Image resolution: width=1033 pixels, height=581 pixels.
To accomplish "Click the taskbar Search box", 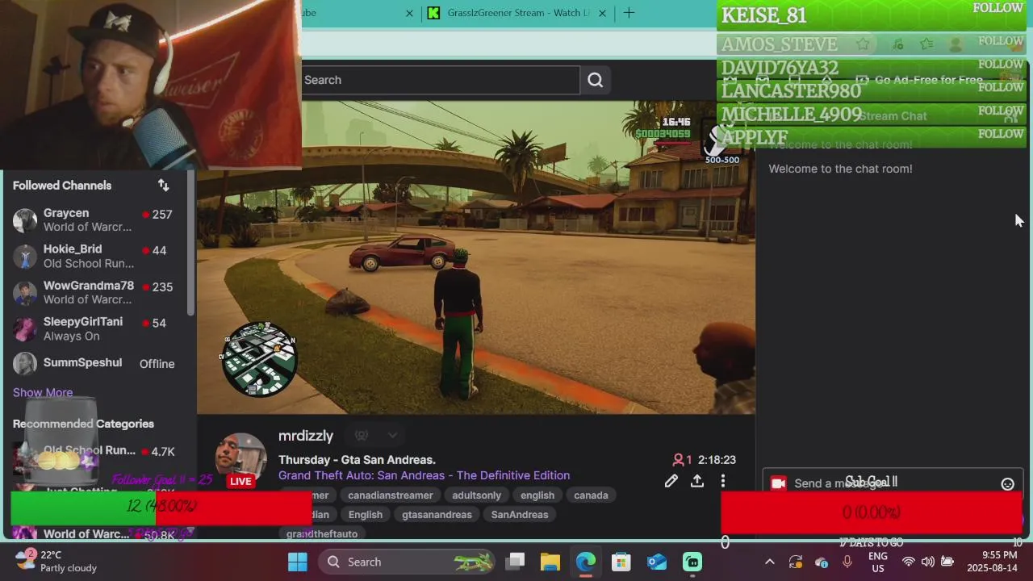I will coord(408,562).
